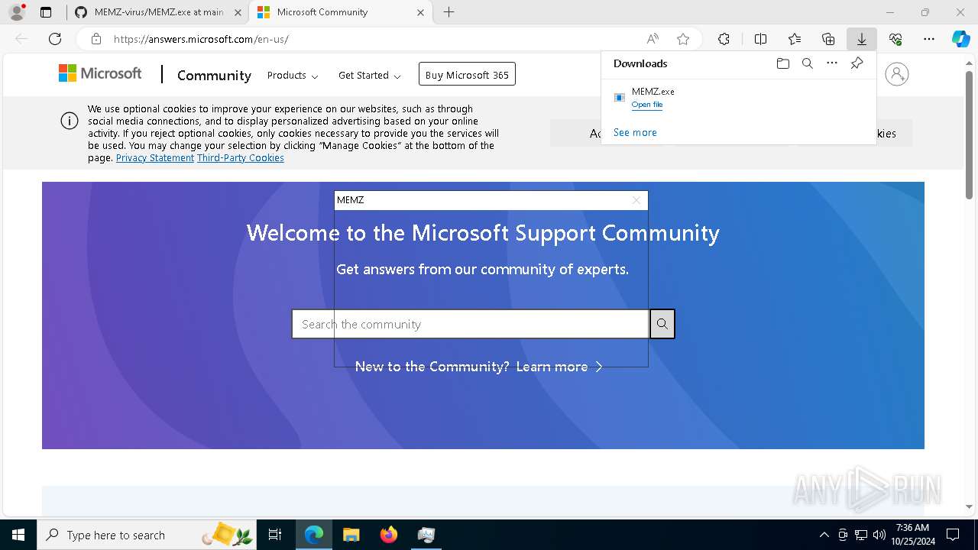Open more options in Downloads panel
This screenshot has width=978, height=550.
[832, 63]
